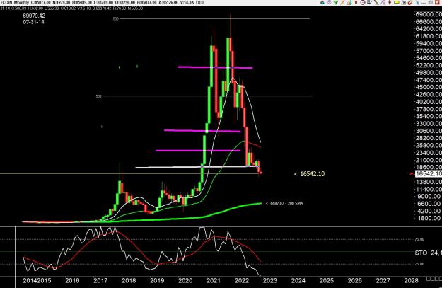Screen dimensions: 442x288
Task: Click the STO indicator label
Action: point(421,253)
